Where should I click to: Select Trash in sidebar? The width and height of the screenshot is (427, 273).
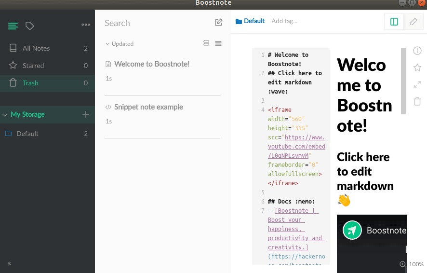pos(47,83)
